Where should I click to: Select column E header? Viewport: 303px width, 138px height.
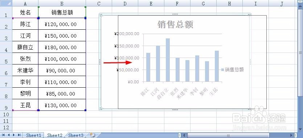coord(151,3)
